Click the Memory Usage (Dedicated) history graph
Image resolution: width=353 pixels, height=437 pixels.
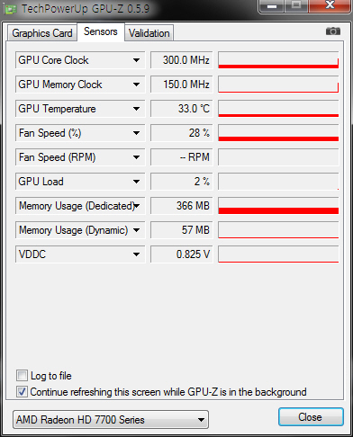tap(278, 206)
